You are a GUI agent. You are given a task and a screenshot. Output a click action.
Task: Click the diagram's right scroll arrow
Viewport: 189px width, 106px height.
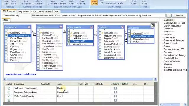coord(156,79)
